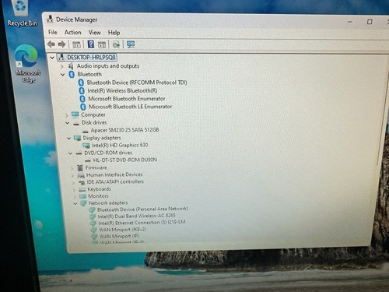Viewport: 389px width, 292px height.
Task: Select Bluetooth Device (RFCOMM Protocol TDI)
Action: tap(137, 83)
